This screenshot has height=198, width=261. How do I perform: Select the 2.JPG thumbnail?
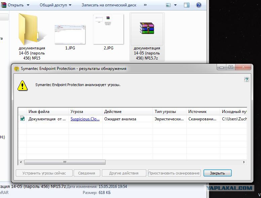[108, 29]
